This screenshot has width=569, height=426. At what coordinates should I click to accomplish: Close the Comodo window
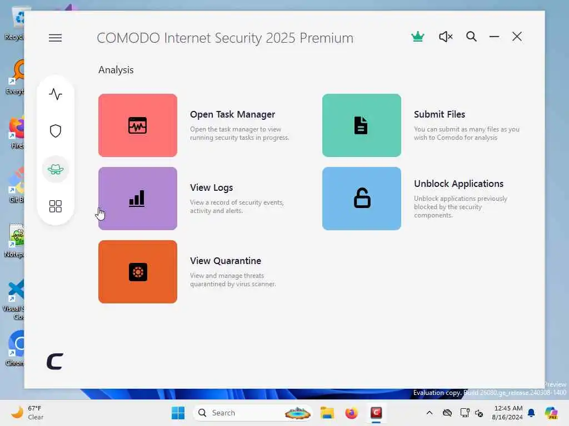[517, 37]
